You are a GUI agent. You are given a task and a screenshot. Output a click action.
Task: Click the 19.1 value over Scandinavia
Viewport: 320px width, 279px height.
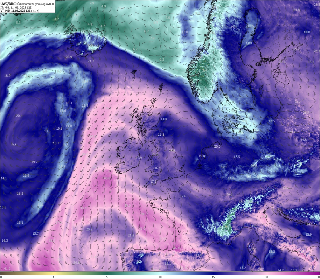[x=233, y=27]
